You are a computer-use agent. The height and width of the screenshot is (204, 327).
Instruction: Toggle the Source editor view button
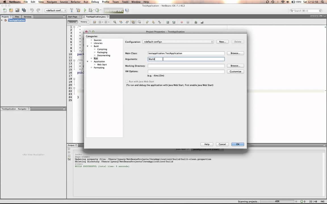[72, 22]
